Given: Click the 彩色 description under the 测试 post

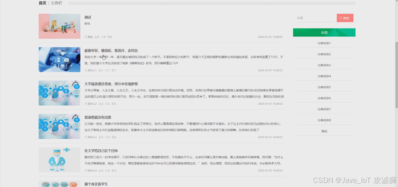Looking at the screenshot, I should coord(87,23).
